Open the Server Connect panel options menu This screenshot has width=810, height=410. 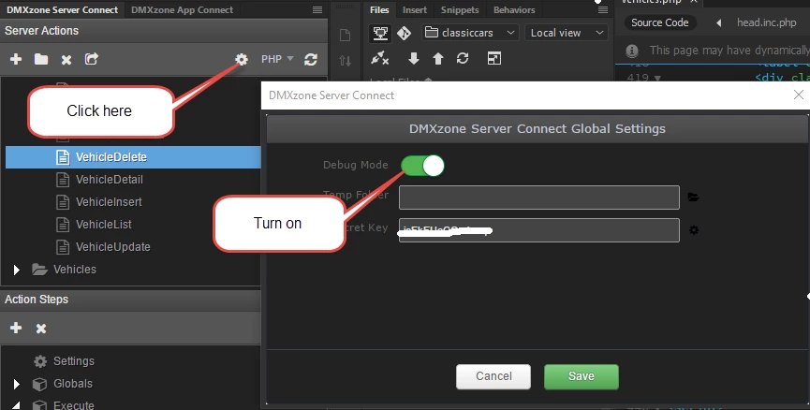pyautogui.click(x=317, y=9)
